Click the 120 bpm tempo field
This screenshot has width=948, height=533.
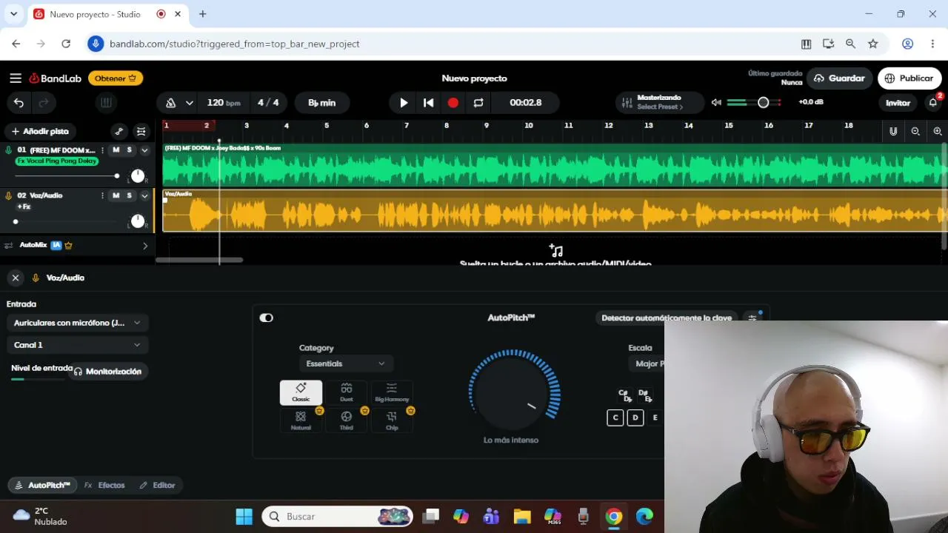(224, 103)
